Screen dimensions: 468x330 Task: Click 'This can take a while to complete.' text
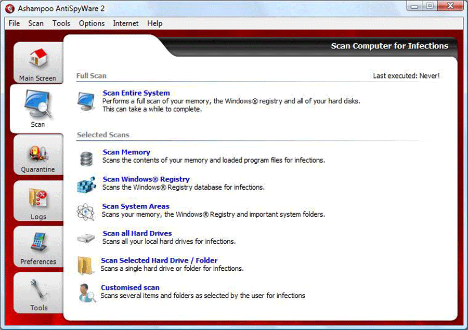tap(152, 109)
